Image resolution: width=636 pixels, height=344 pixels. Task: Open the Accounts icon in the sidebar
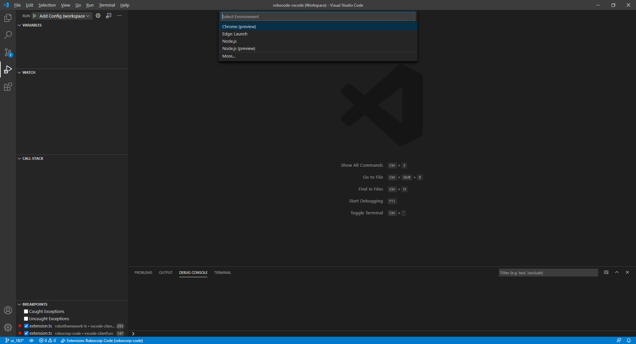(x=8, y=310)
